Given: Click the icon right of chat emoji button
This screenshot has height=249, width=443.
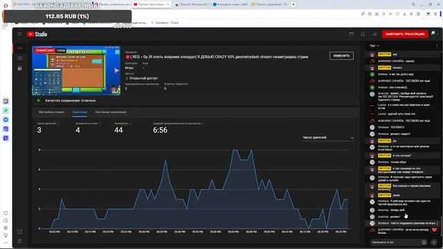Looking at the screenshot, I should 434,242.
